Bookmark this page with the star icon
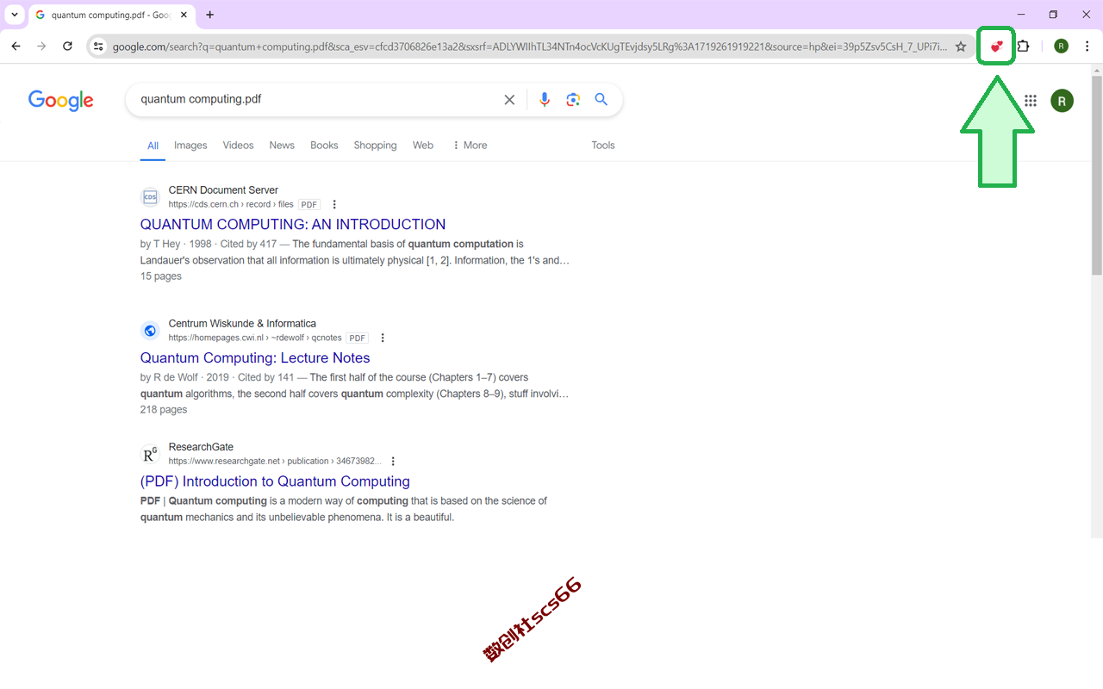This screenshot has height=689, width=1103. point(961,47)
